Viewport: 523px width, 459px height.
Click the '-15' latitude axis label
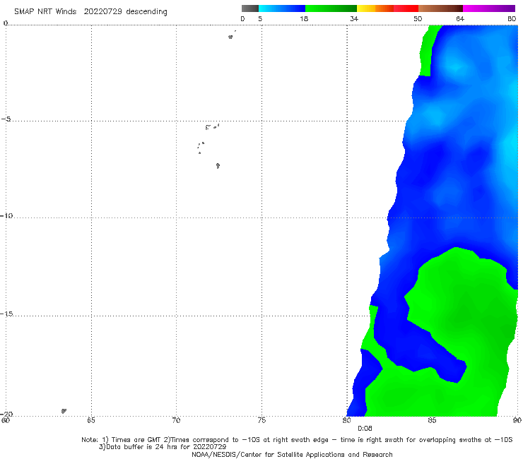tap(6, 314)
